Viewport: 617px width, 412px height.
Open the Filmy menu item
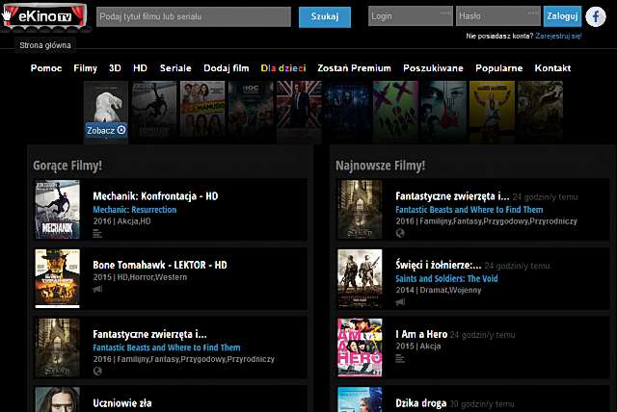[86, 68]
